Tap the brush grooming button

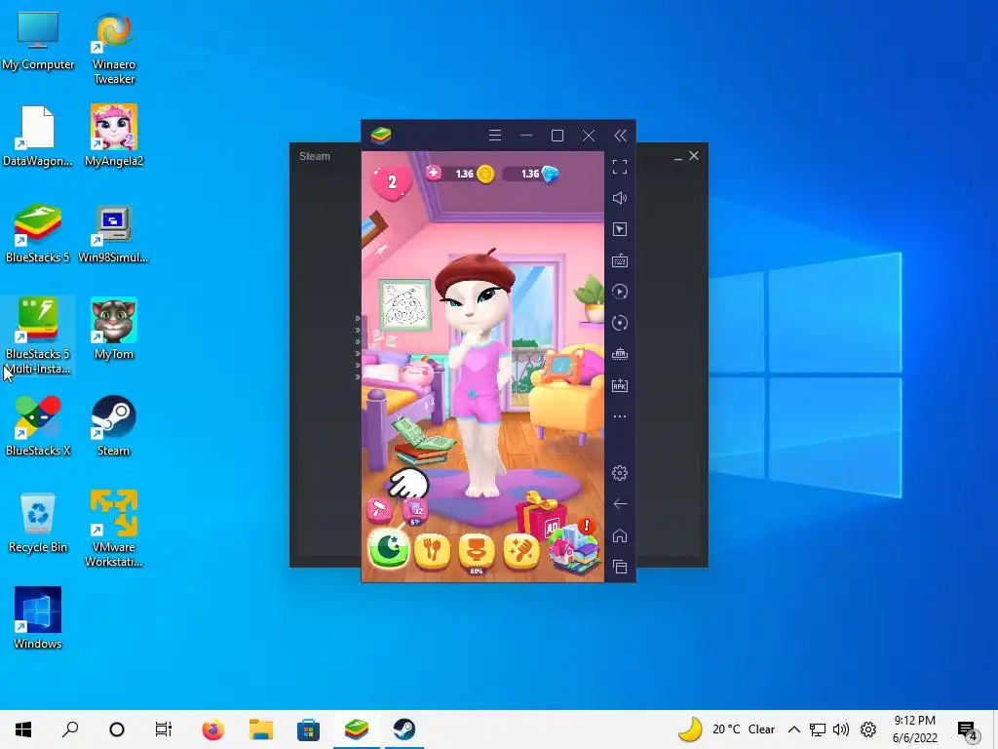[x=520, y=550]
